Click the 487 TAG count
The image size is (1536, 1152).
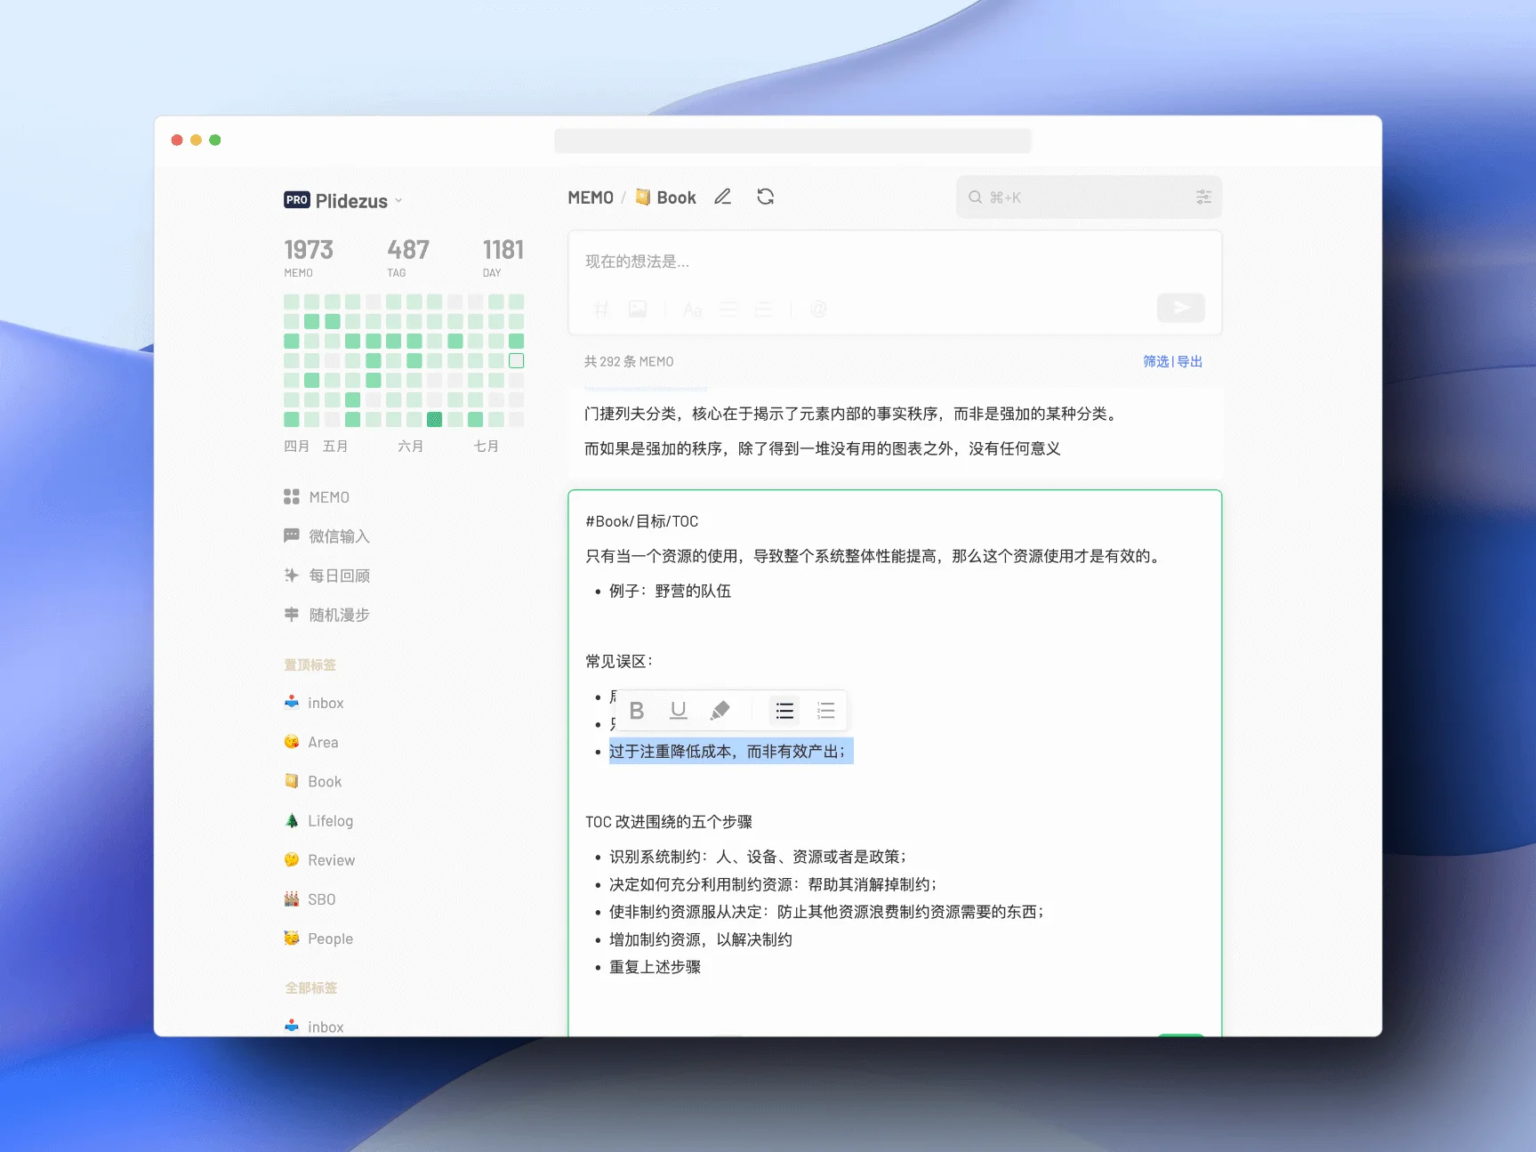[x=408, y=257]
